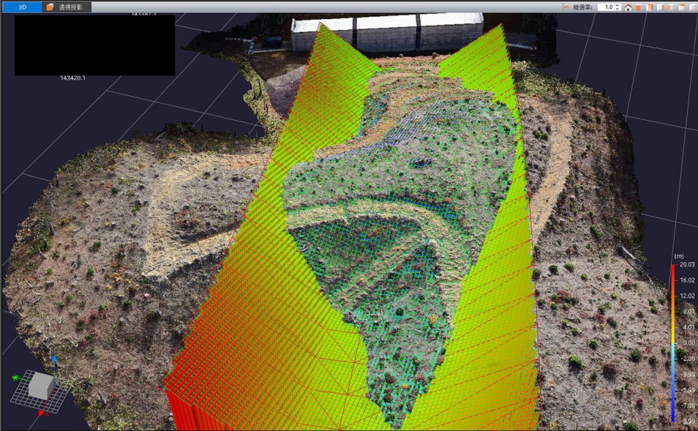This screenshot has width=698, height=431.
Task: Increase the 縦倍率 value with up arrow
Action: pos(618,5)
